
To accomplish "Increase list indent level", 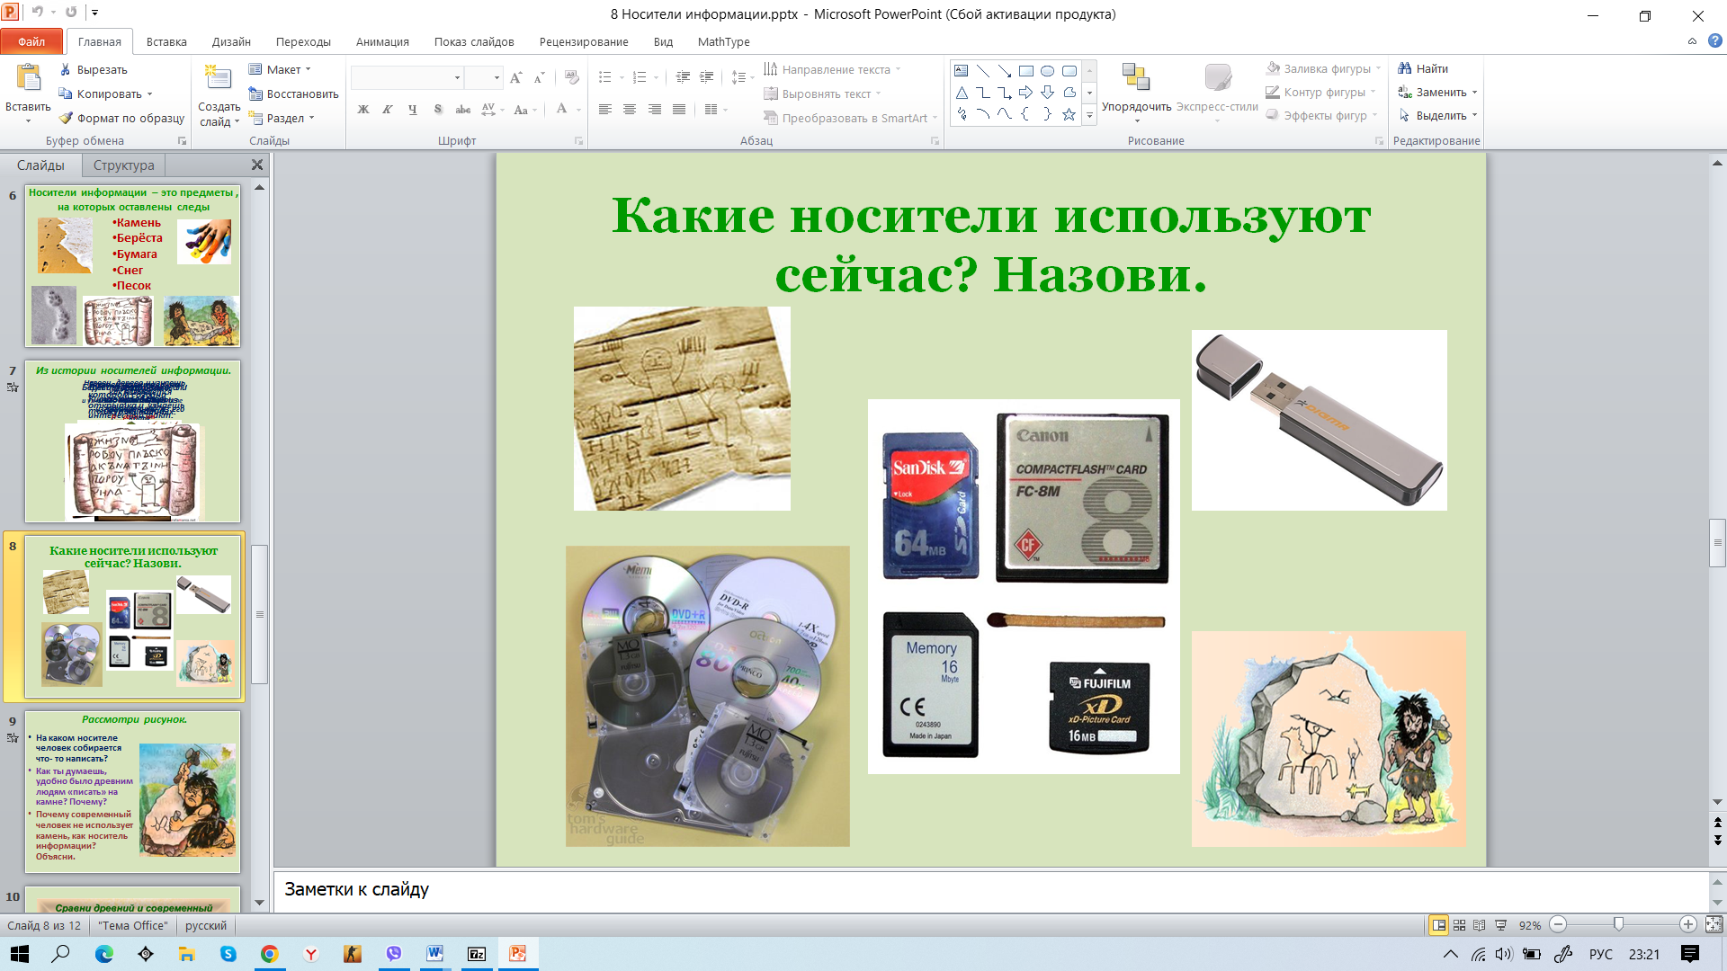I will (x=707, y=78).
